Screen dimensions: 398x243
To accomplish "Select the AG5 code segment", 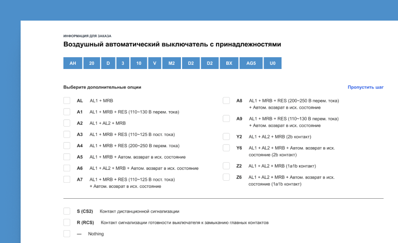I will coord(251,63).
